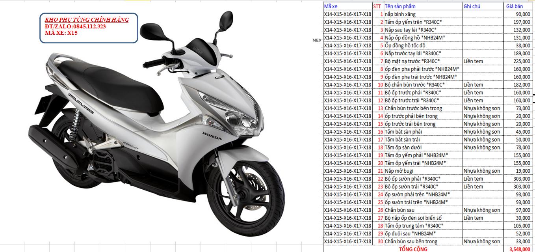This screenshot has height=252, width=535.
Task: Select the '131,000' price cell
Action: [x=517, y=38]
